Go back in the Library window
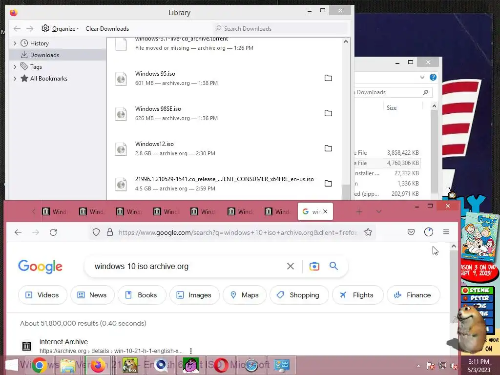The height and width of the screenshot is (375, 500). [x=17, y=29]
